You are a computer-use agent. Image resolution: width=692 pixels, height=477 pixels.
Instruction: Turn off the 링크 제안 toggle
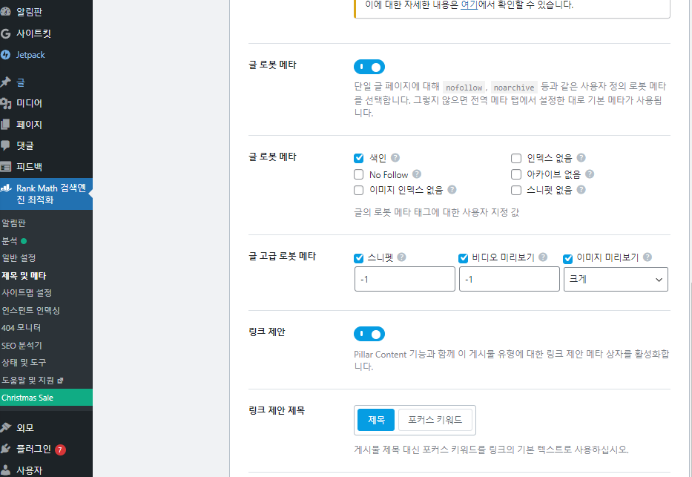tap(369, 334)
